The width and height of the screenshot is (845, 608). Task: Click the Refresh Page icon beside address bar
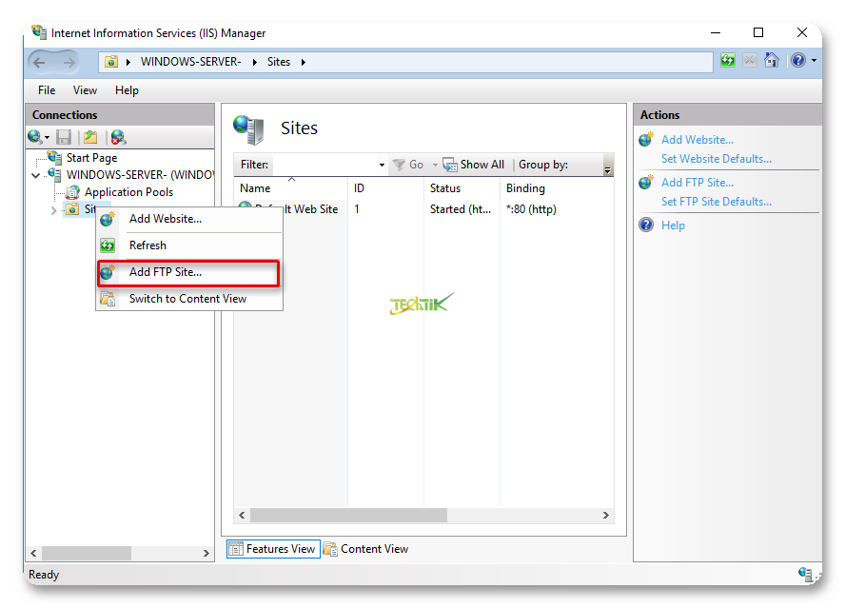(x=728, y=61)
